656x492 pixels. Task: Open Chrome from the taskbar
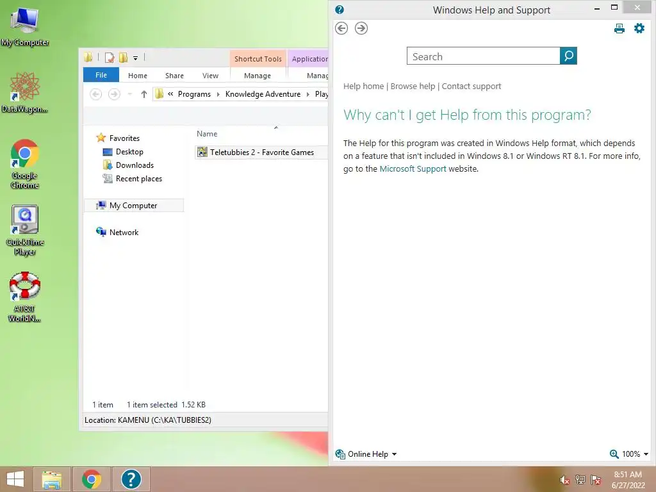(92, 479)
